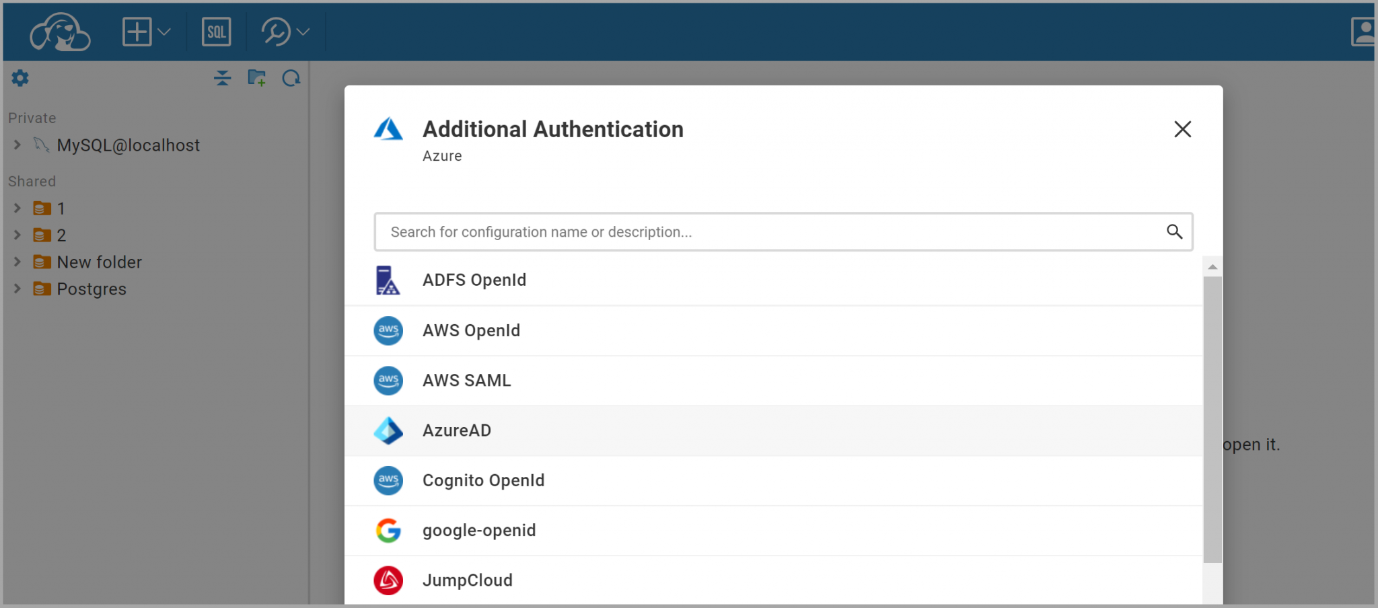
Task: Expand the MySQL@localhost connection
Action: pos(16,145)
